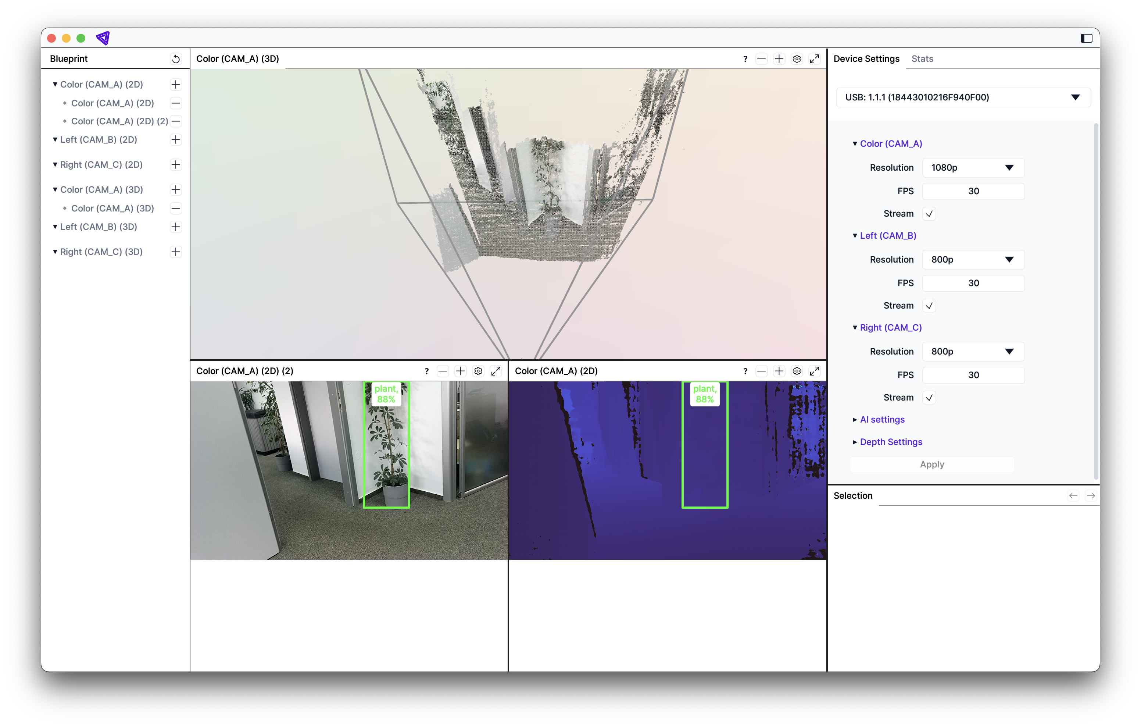Disable streaming for Color (CAM_A)

click(929, 213)
